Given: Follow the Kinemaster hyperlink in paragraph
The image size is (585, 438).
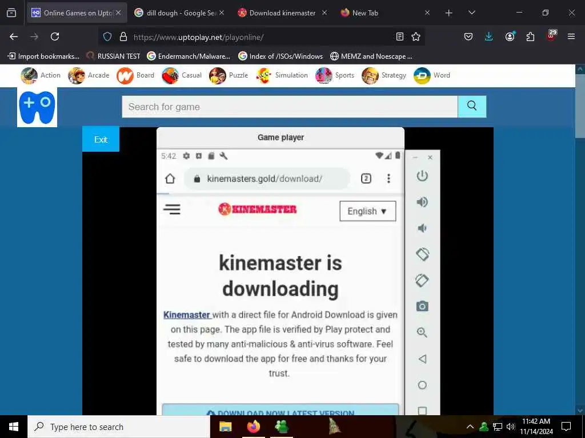Looking at the screenshot, I should coord(187,315).
